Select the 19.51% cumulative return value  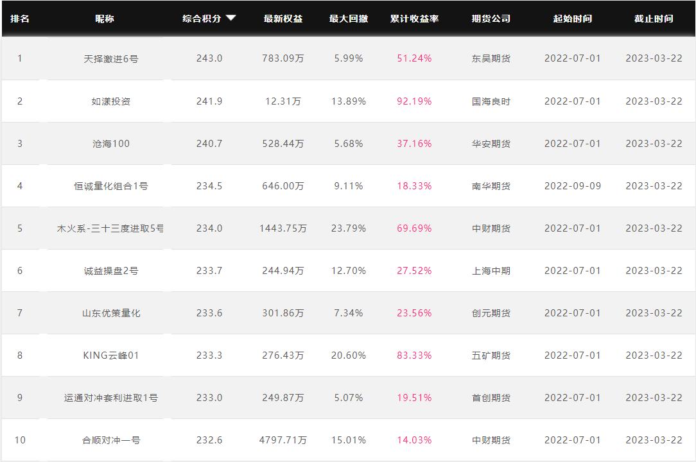click(x=414, y=398)
